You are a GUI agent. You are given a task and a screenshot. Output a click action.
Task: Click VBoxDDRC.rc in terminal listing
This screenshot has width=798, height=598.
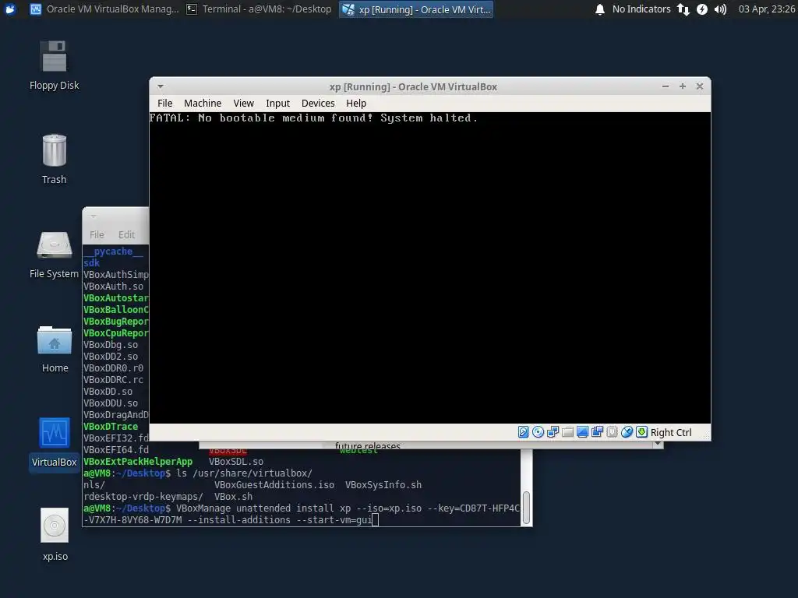click(114, 380)
